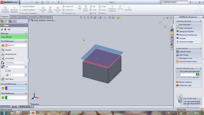Adjust the offset distance spinner arrows

(25, 67)
